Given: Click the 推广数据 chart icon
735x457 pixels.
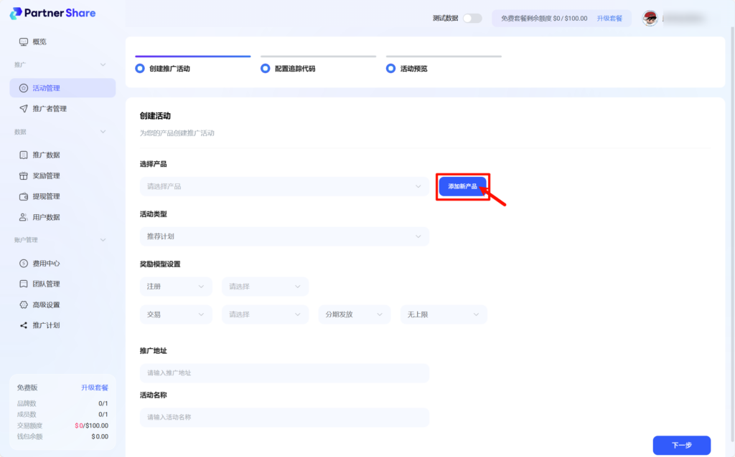Looking at the screenshot, I should pos(24,155).
